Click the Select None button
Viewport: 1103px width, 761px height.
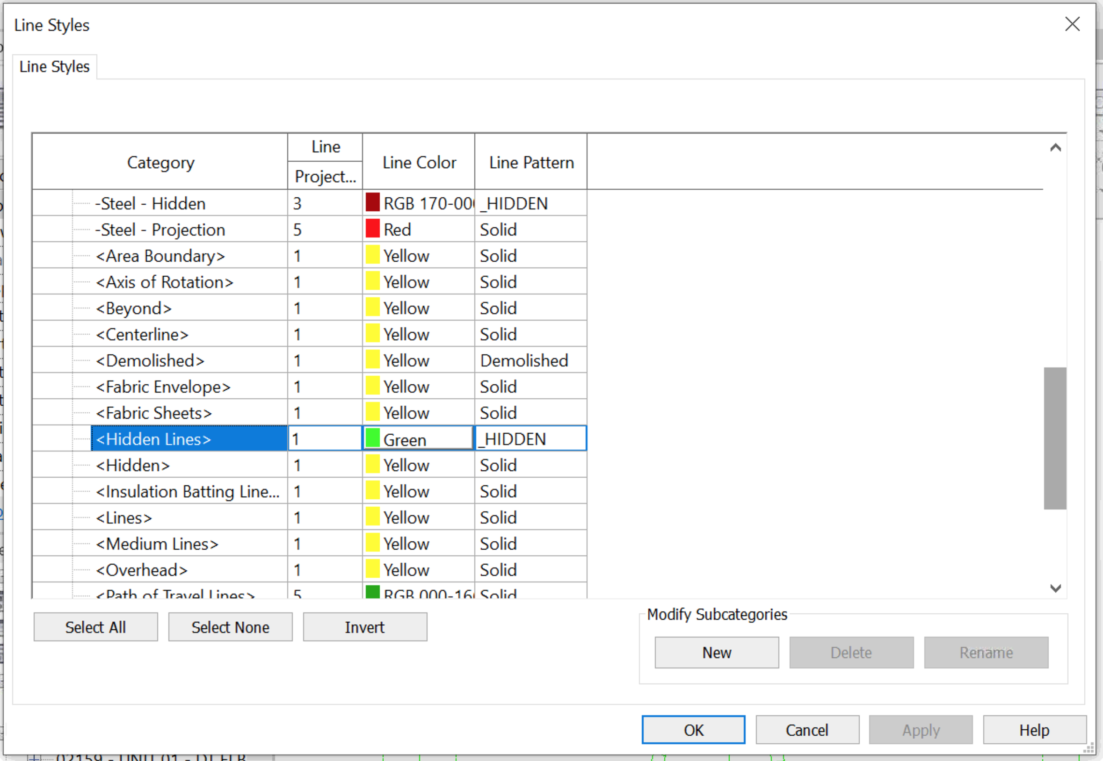(x=230, y=626)
